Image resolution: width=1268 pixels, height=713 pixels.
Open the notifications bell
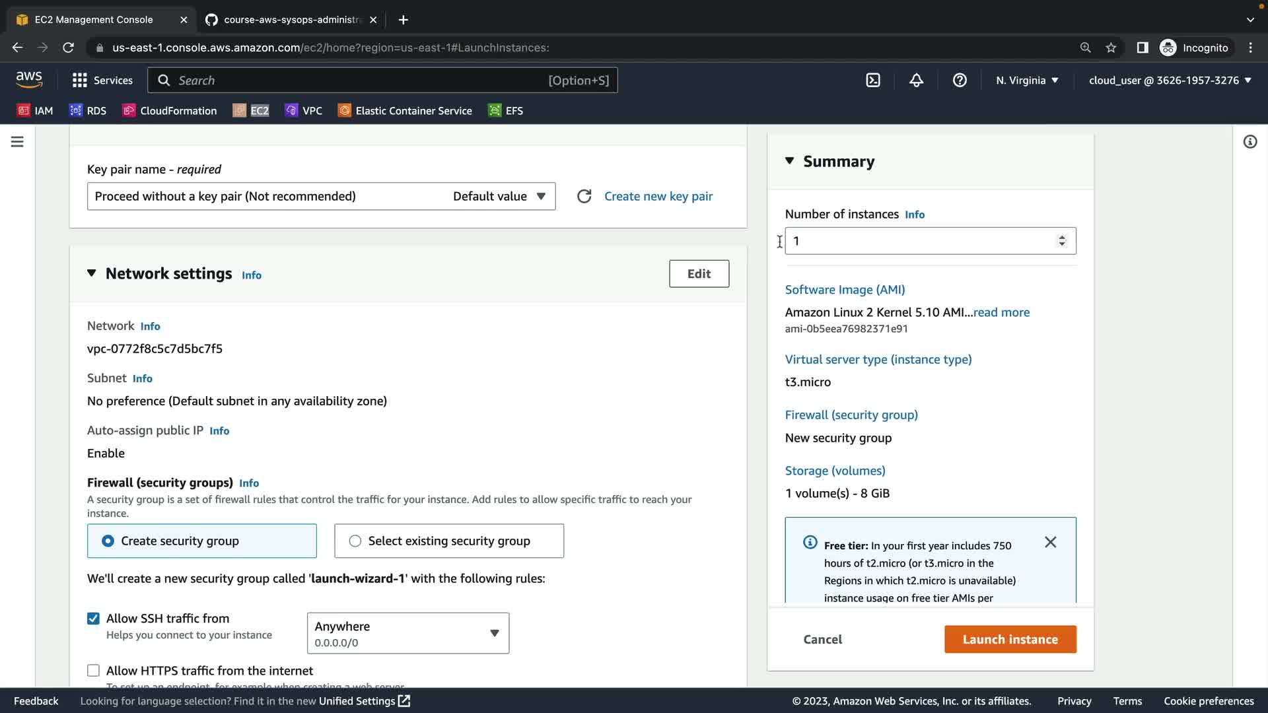(x=916, y=81)
